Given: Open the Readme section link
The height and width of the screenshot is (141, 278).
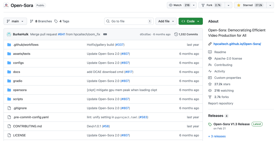Looking at the screenshot, I should [220, 52].
